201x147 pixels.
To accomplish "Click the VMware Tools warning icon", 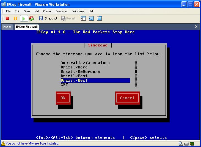I will pyautogui.click(x=3, y=143).
